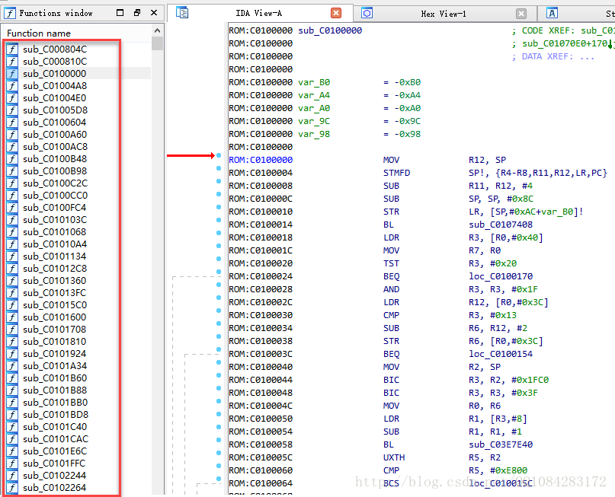Select function sub_C01004A8 in the list
615x497 pixels.
click(55, 85)
